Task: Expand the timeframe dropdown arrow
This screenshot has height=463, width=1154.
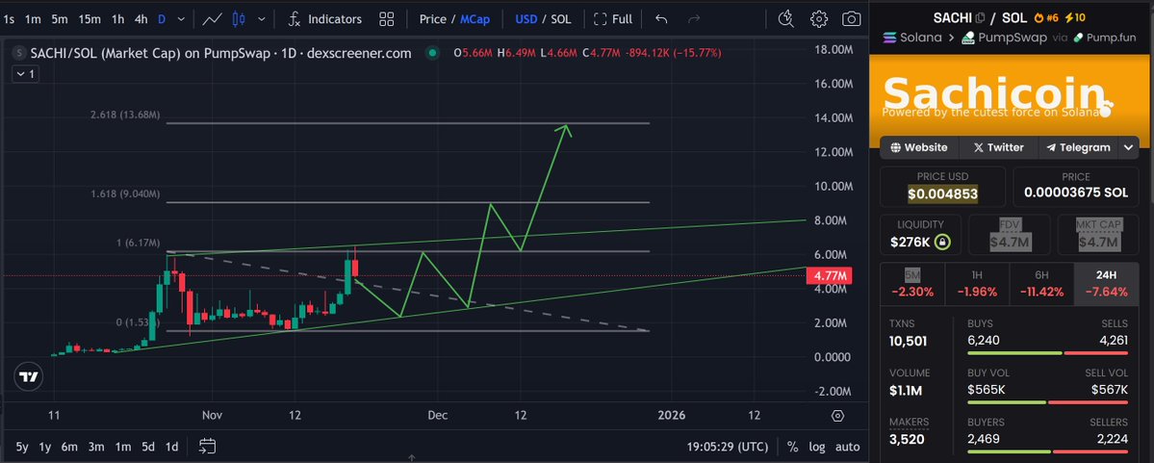Action: coord(181,19)
